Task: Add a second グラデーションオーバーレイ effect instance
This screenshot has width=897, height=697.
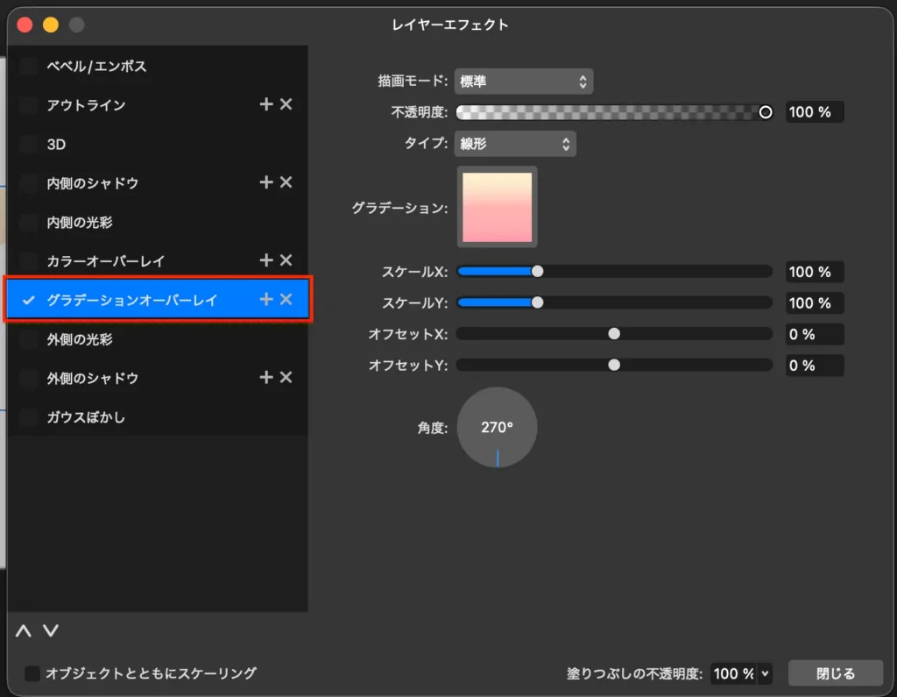Action: pos(266,299)
